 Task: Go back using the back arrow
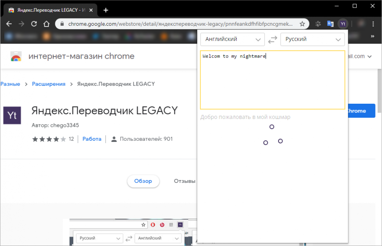click(9, 23)
